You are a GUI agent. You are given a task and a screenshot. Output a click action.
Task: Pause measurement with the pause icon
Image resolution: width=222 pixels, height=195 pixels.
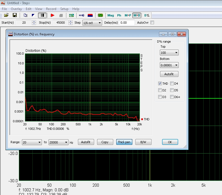click(42, 15)
